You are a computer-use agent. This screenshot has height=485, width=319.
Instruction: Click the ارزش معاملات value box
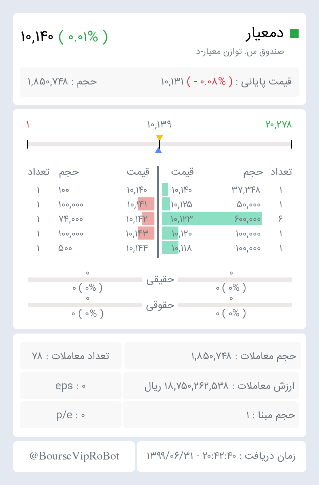[x=211, y=386]
